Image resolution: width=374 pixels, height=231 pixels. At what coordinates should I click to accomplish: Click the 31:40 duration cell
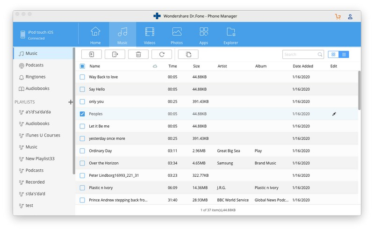[173, 200]
